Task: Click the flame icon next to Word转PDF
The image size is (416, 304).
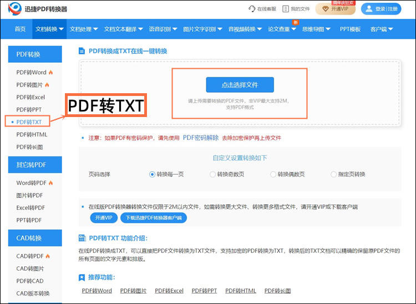Action: (50, 183)
